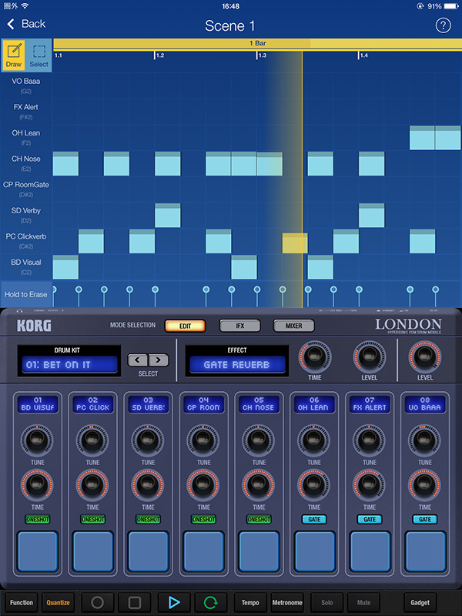Screen dimensions: 462x616
Task: Switch to MIXER mode
Action: (294, 326)
